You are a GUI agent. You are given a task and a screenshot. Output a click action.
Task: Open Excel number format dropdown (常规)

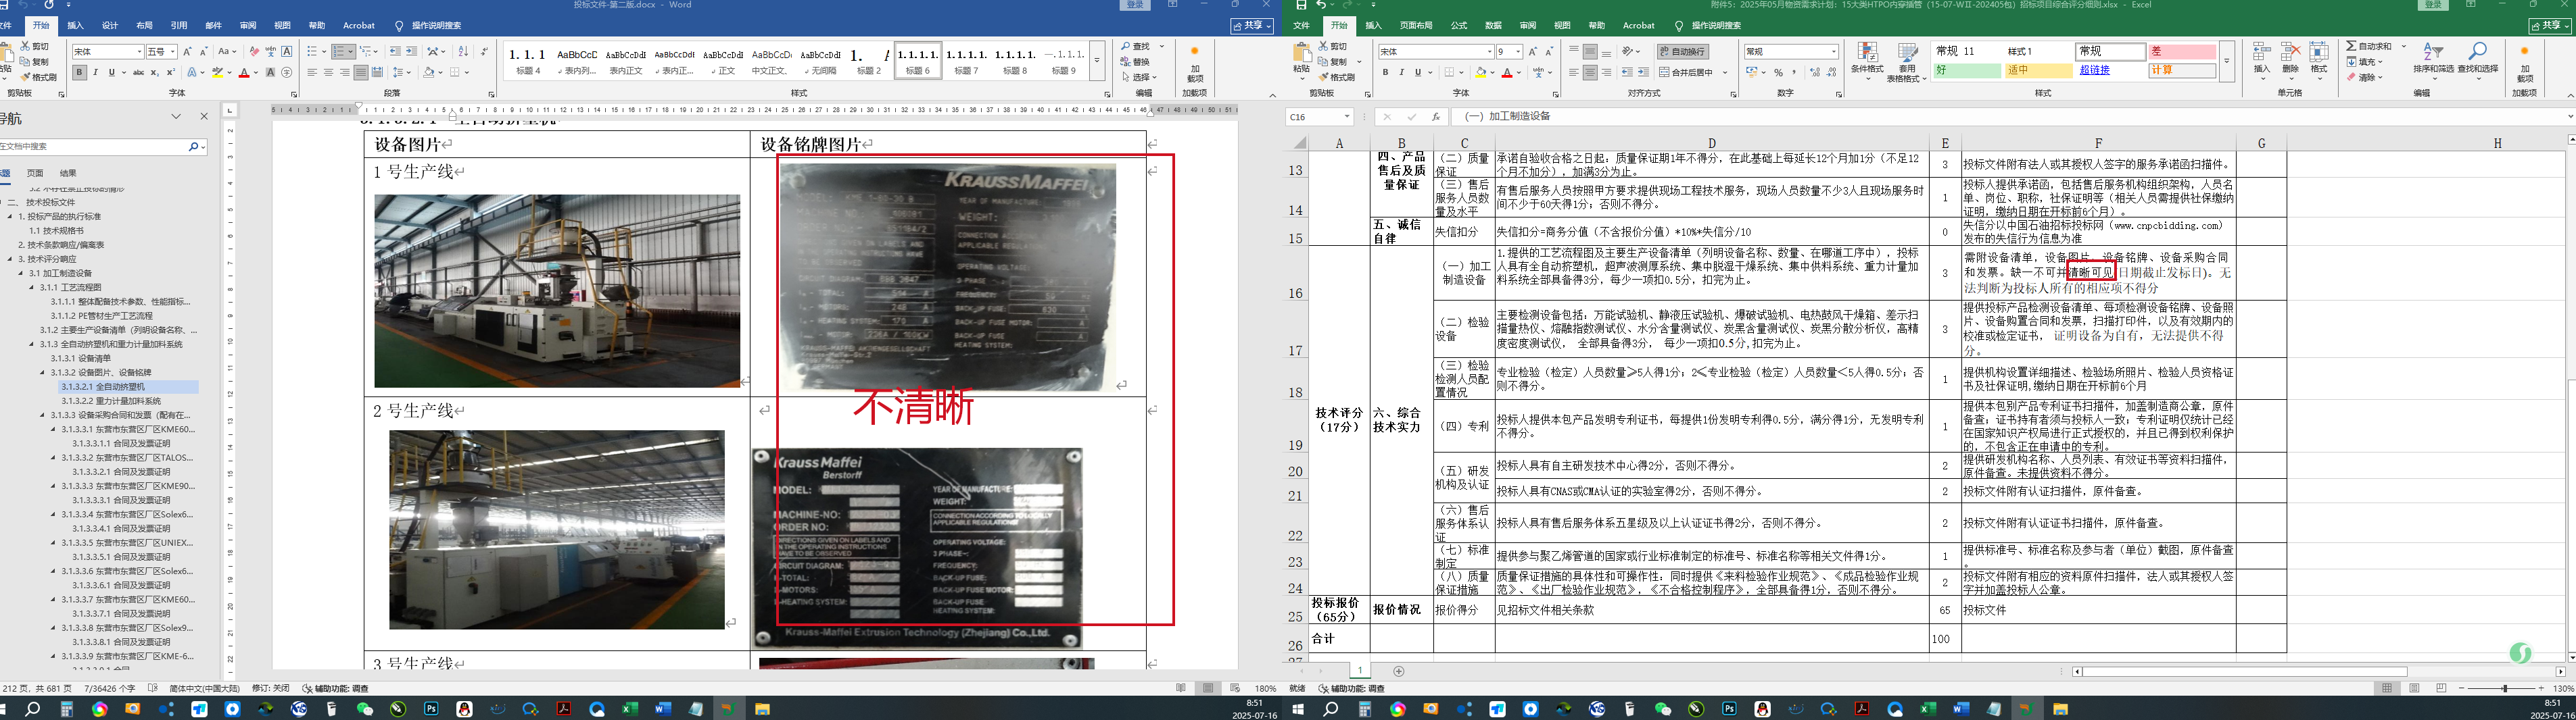1834,51
